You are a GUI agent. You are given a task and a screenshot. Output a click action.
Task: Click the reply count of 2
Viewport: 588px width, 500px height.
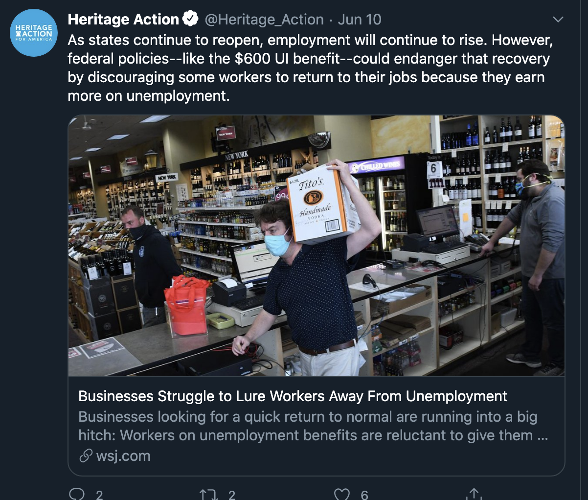pos(99,495)
